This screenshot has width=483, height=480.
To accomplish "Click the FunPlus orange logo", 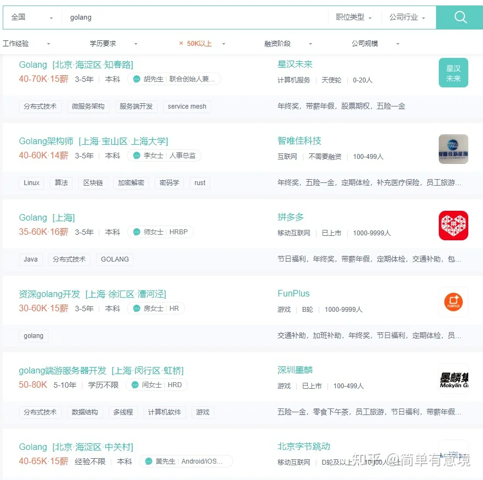I will tap(454, 302).
